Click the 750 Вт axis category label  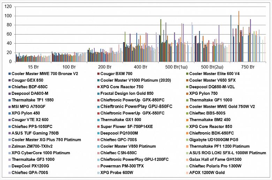point(248,67)
